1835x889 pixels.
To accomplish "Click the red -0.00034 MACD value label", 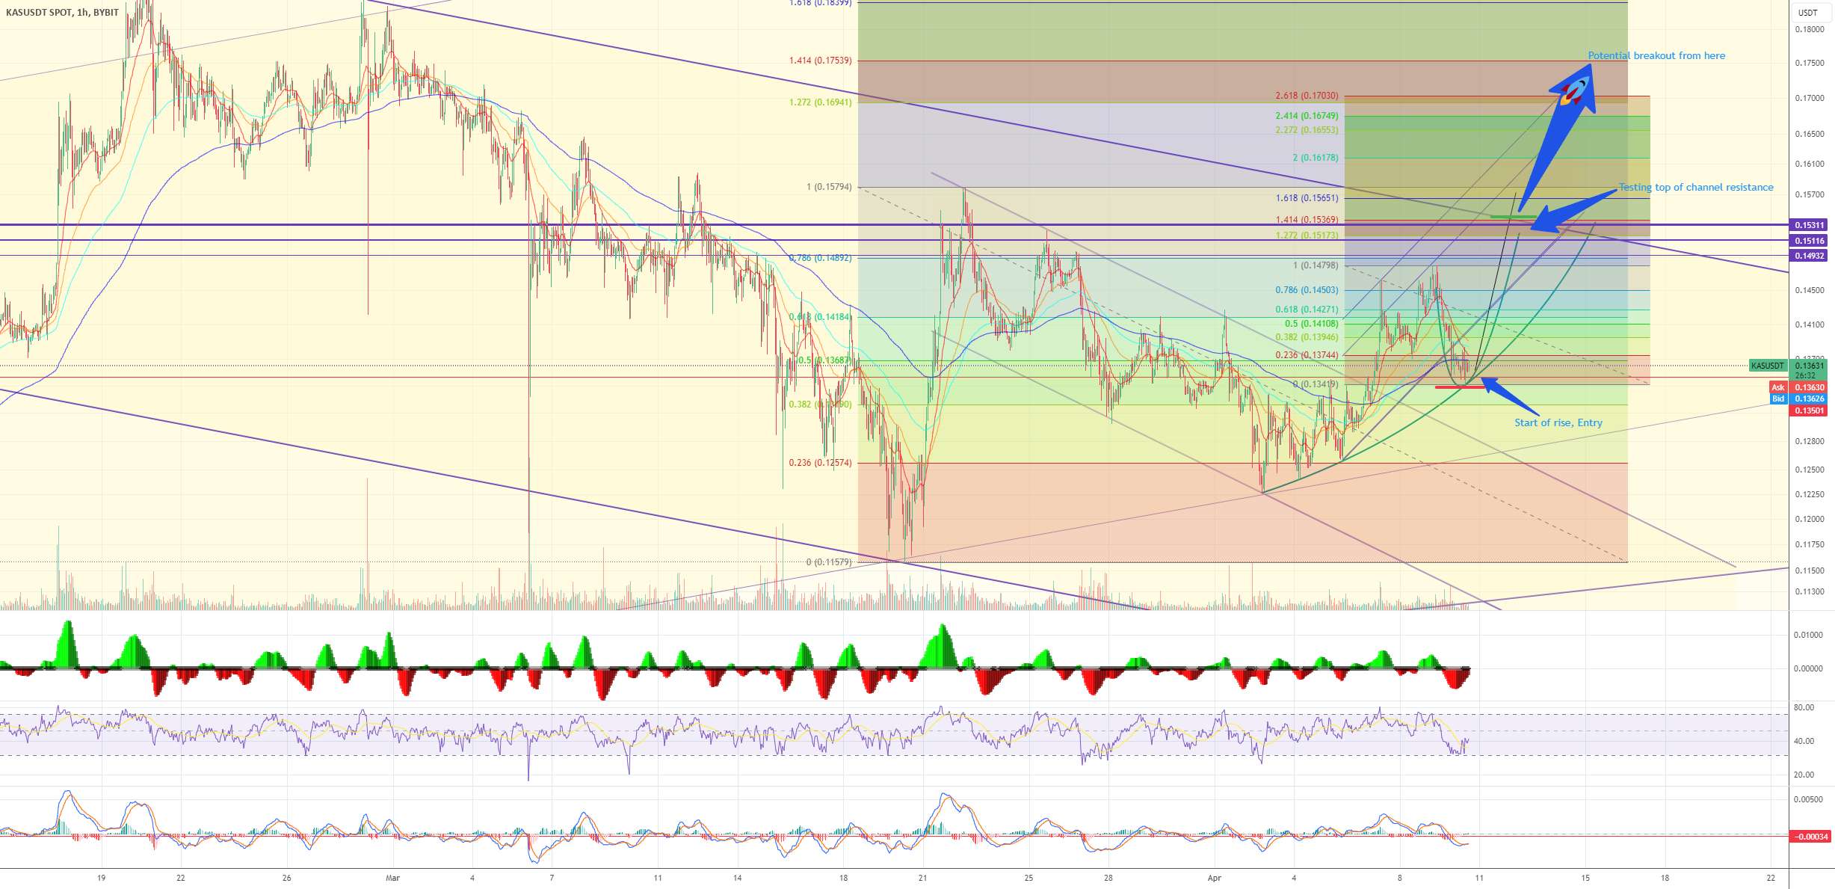I will tap(1810, 837).
